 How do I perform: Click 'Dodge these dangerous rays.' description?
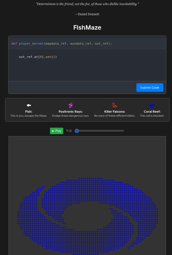[71, 116]
